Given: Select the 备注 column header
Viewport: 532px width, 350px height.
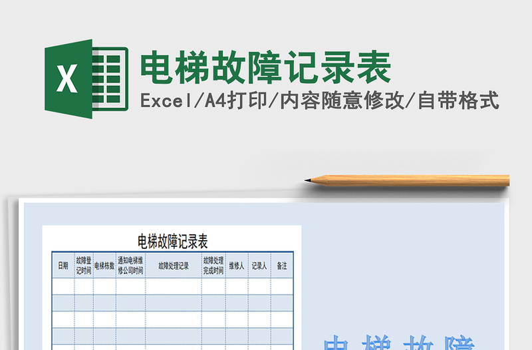Looking at the screenshot, I should pyautogui.click(x=281, y=265).
